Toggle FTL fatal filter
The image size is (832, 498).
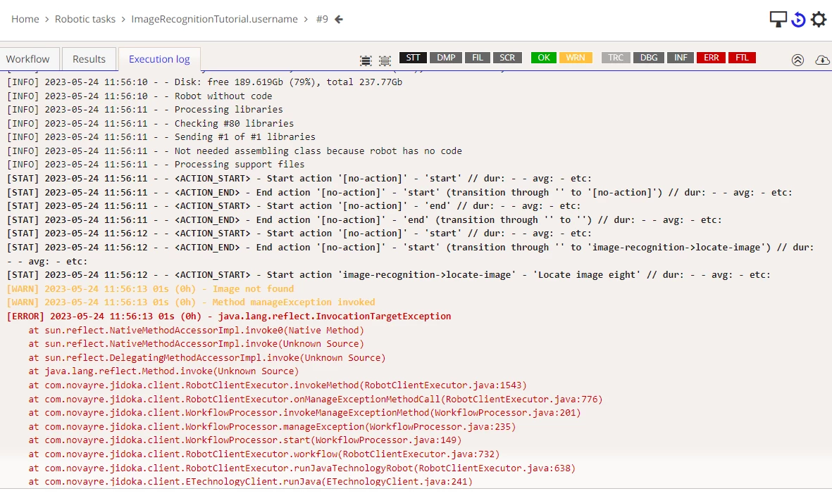[742, 58]
